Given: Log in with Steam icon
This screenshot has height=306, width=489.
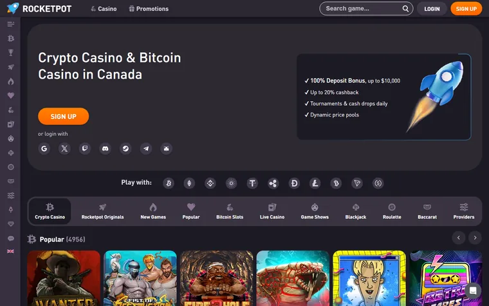Looking at the screenshot, I should (x=125, y=149).
